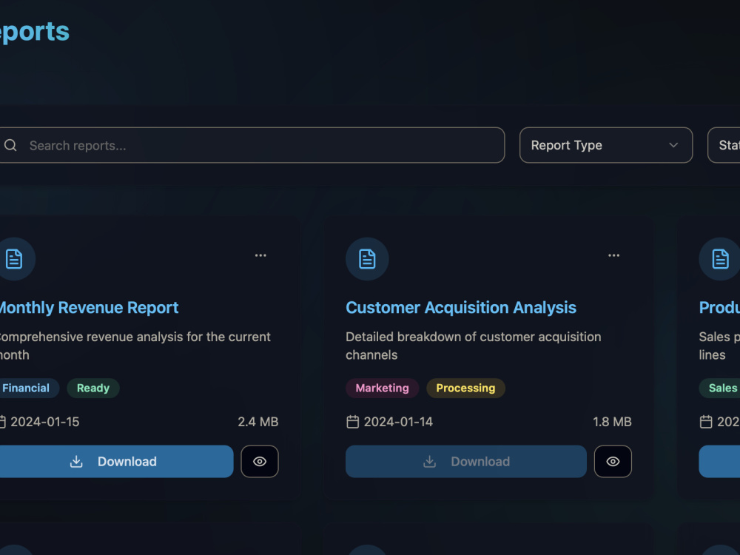
Task: Open the Customer Acquisition Analysis title
Action: tap(461, 308)
